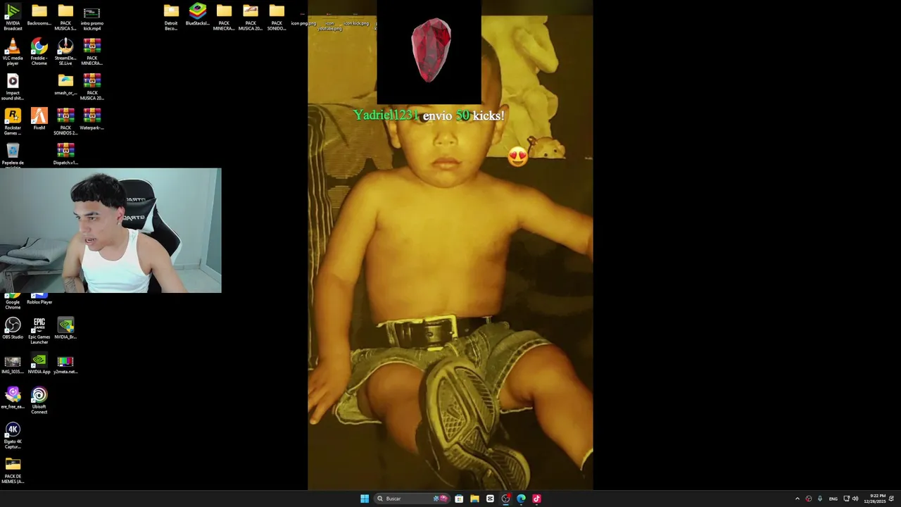Launch StreamElements SE.Live shortcut

pyautogui.click(x=65, y=52)
